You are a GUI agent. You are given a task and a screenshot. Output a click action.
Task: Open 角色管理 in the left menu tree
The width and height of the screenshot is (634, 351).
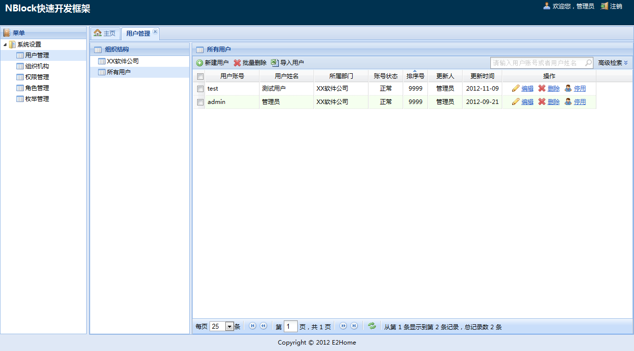(x=37, y=88)
